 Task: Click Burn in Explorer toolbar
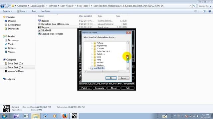pyautogui.click(x=34, y=11)
